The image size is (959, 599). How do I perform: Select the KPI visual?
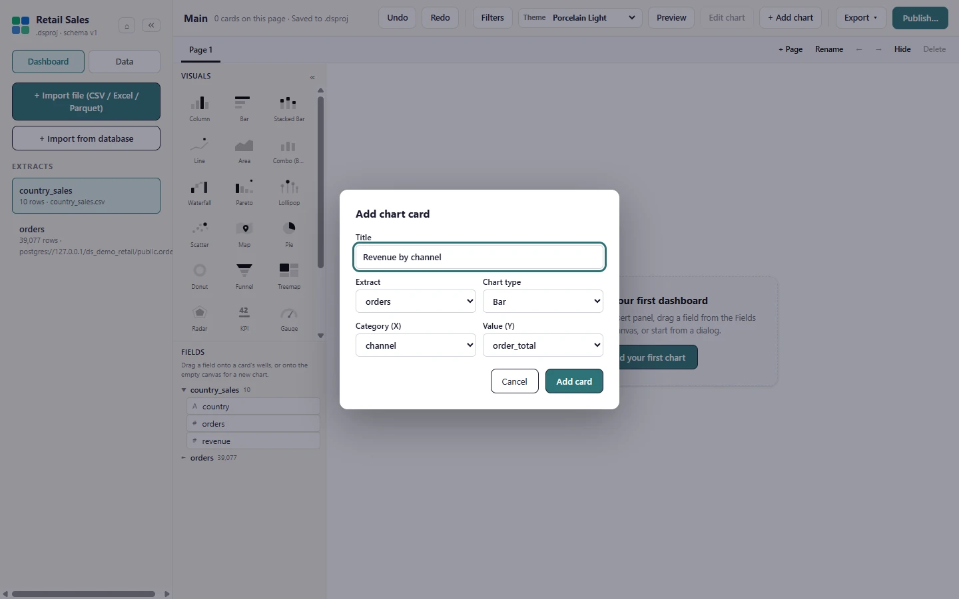244,318
